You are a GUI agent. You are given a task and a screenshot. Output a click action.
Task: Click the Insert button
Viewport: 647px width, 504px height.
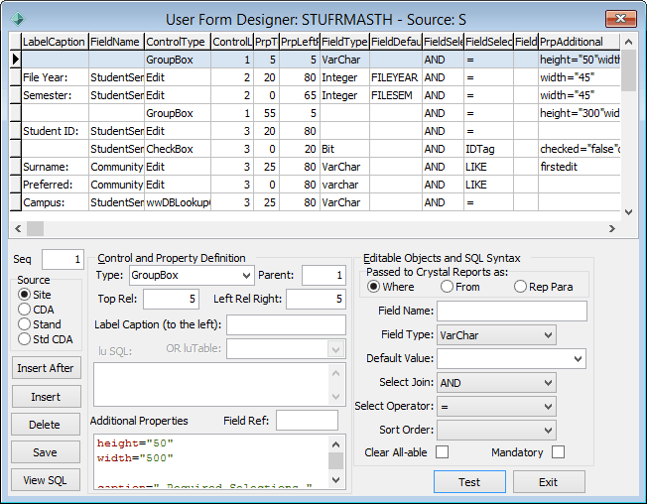point(46,397)
